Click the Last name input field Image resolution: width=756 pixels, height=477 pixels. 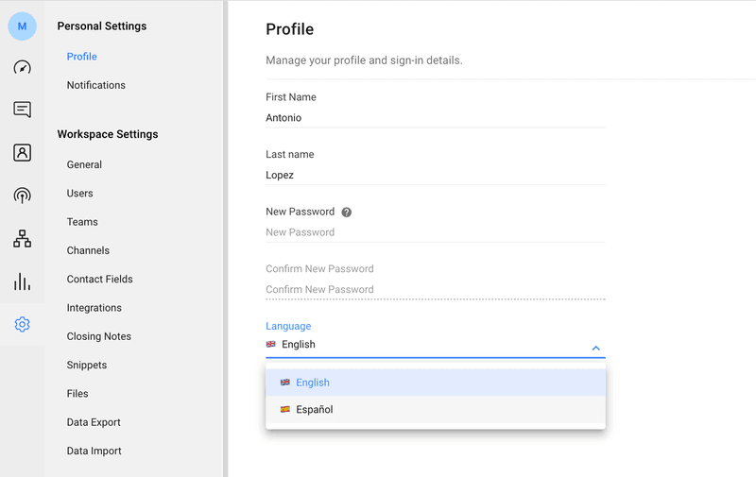(435, 175)
